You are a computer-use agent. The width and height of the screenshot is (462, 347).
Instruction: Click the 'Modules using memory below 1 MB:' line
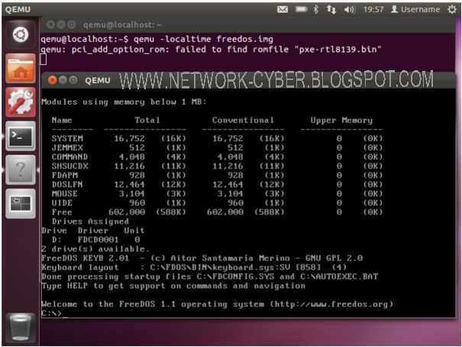pyautogui.click(x=124, y=102)
